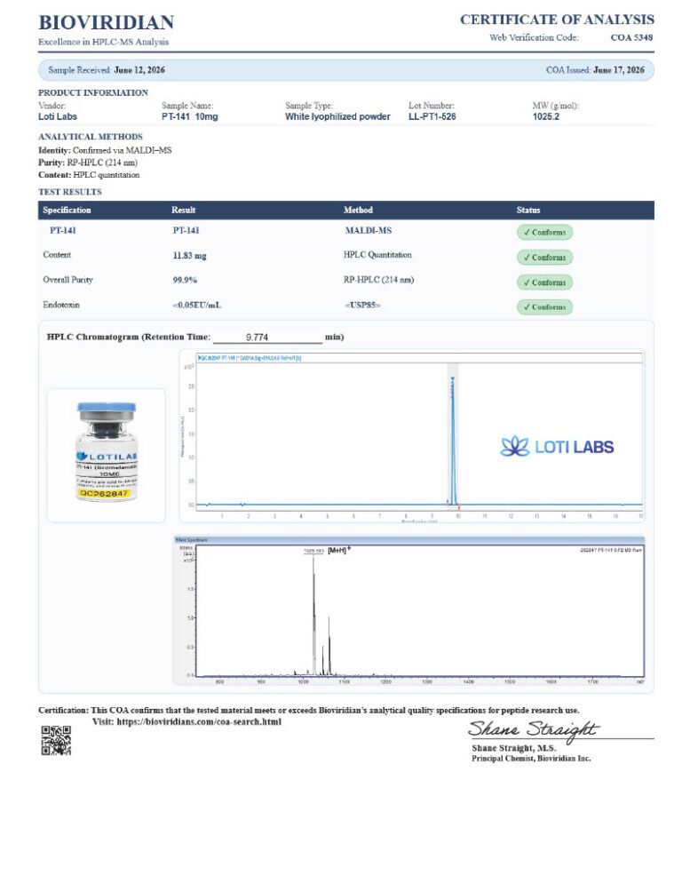Select the verification code COA 5348
The image size is (682, 883).
tap(631, 37)
